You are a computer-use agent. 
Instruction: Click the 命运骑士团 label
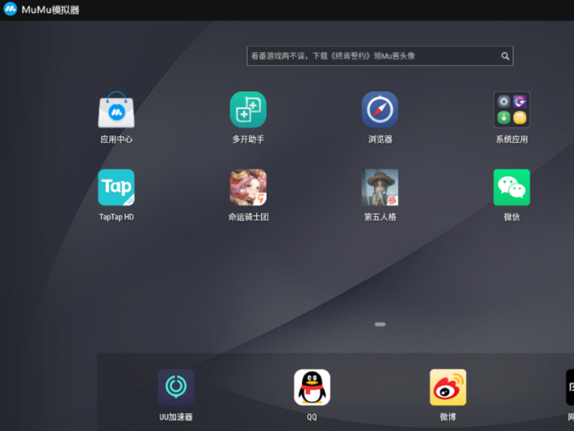click(x=249, y=217)
